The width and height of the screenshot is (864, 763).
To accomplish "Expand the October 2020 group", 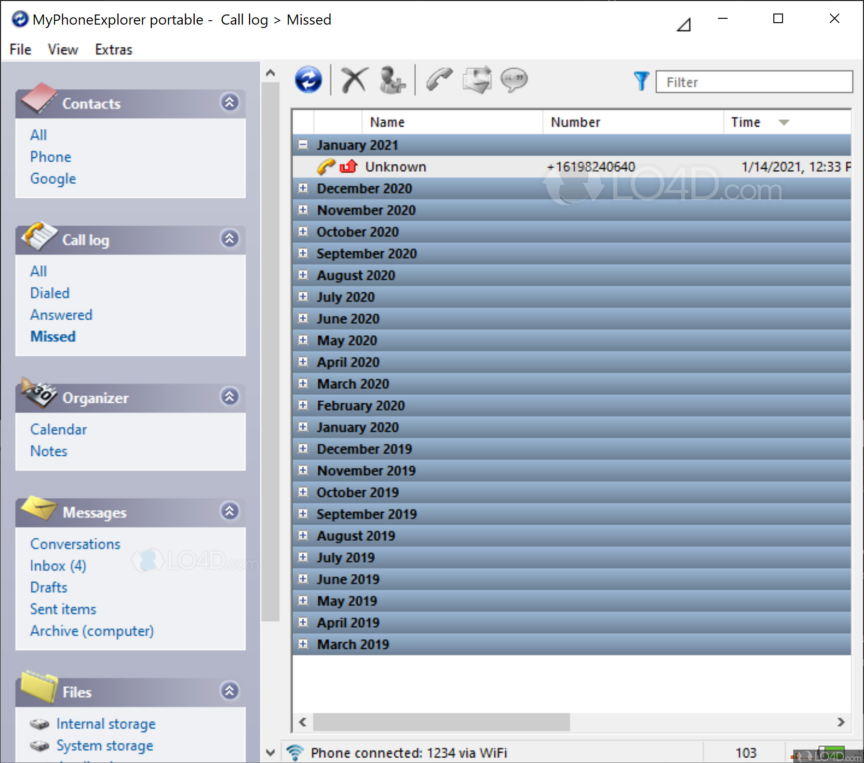I will 303,231.
